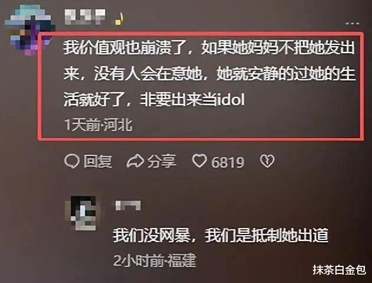This screenshot has width=372, height=283.
Task: Dislike comment with broken heart icon
Action: 267,161
